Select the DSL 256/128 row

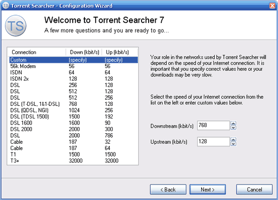click(74, 85)
